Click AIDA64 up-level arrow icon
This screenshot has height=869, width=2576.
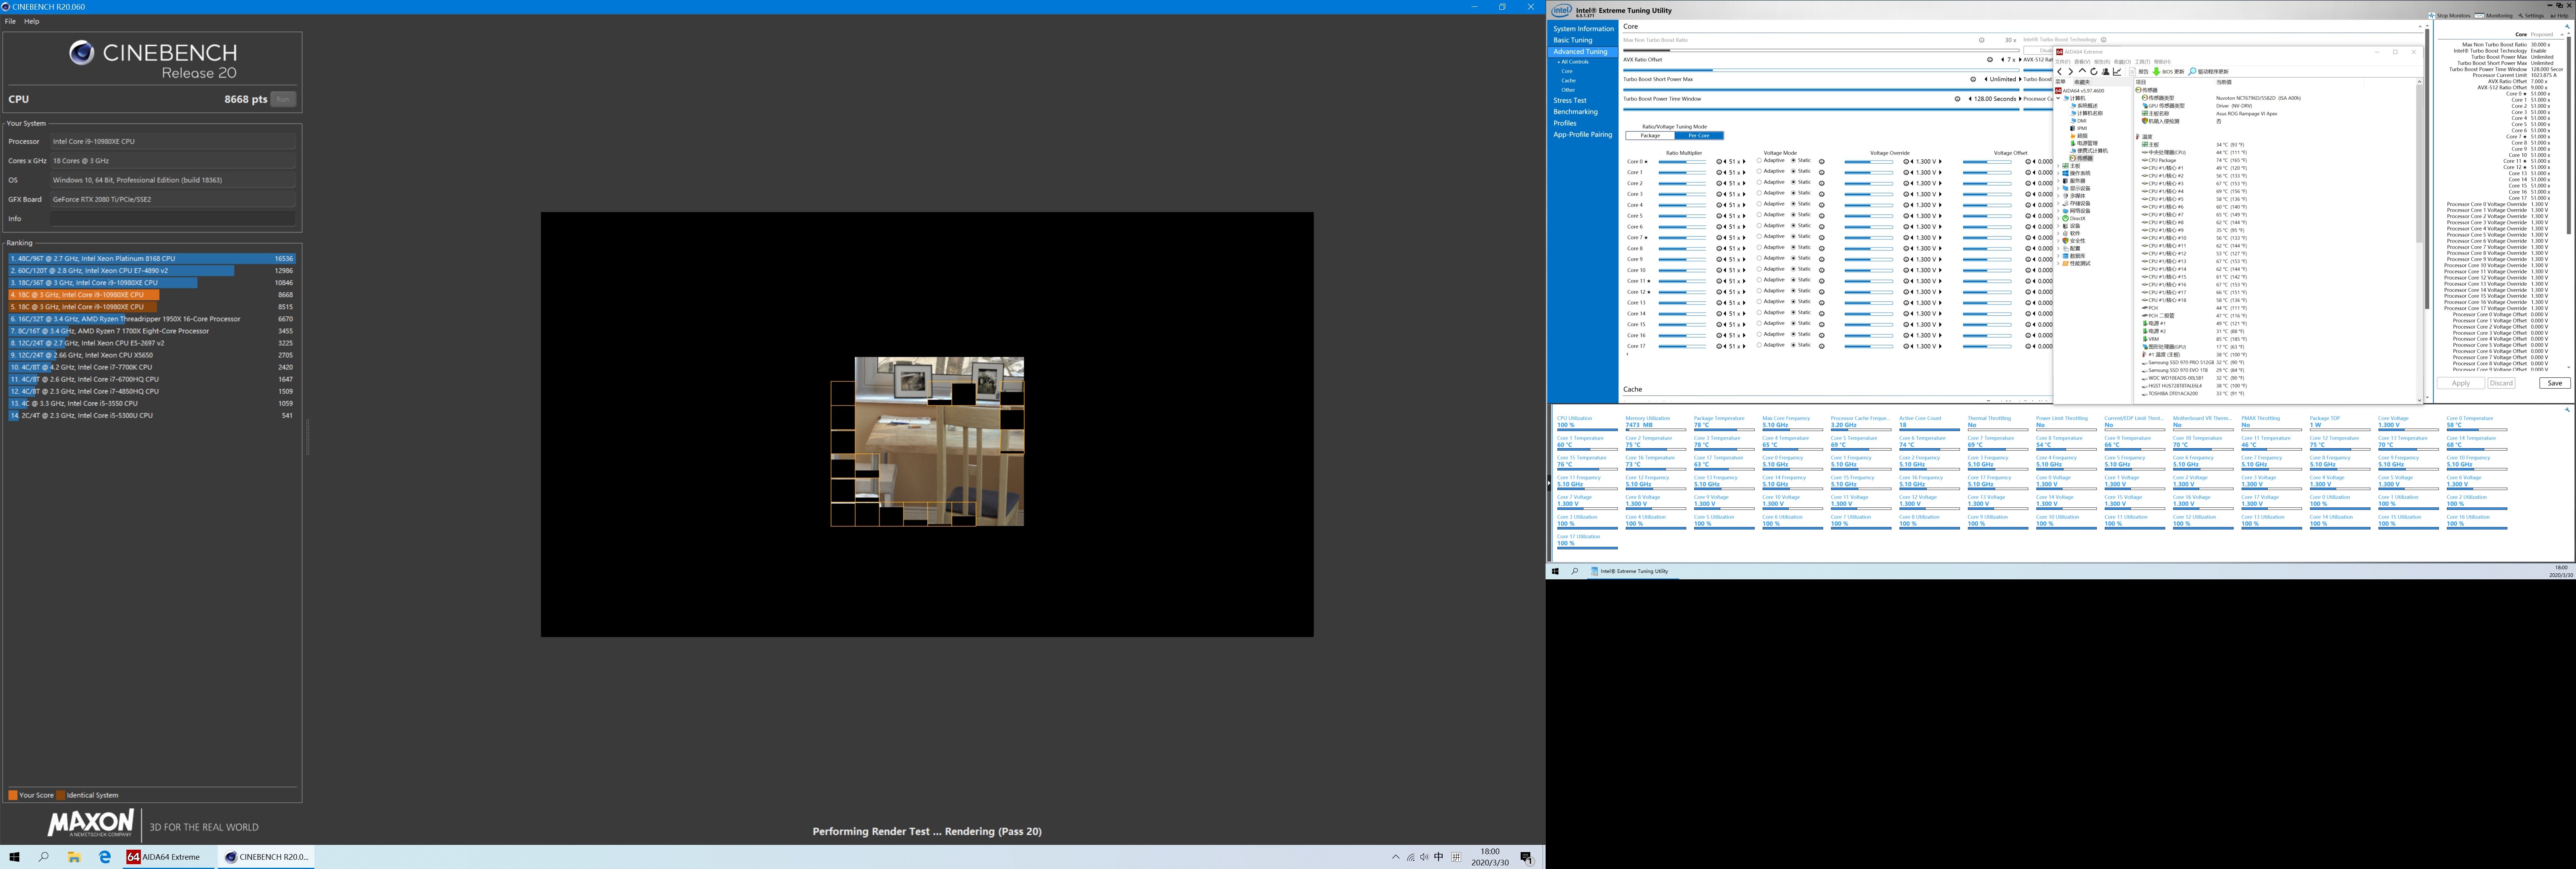pos(2082,71)
